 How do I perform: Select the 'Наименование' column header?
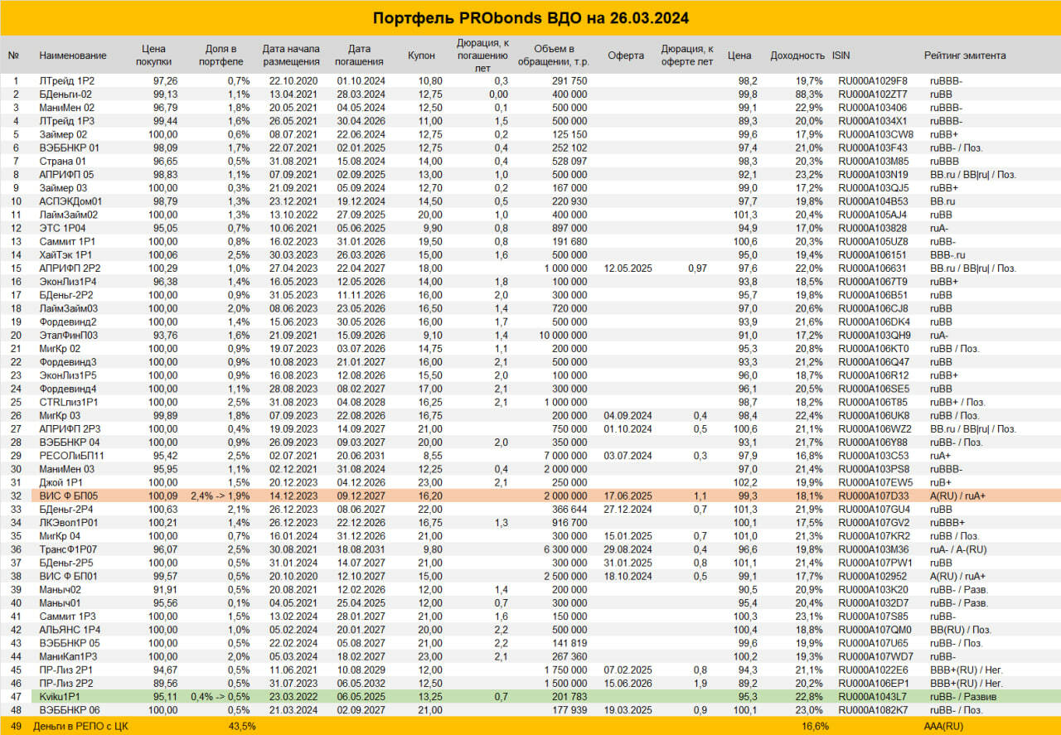coord(73,56)
